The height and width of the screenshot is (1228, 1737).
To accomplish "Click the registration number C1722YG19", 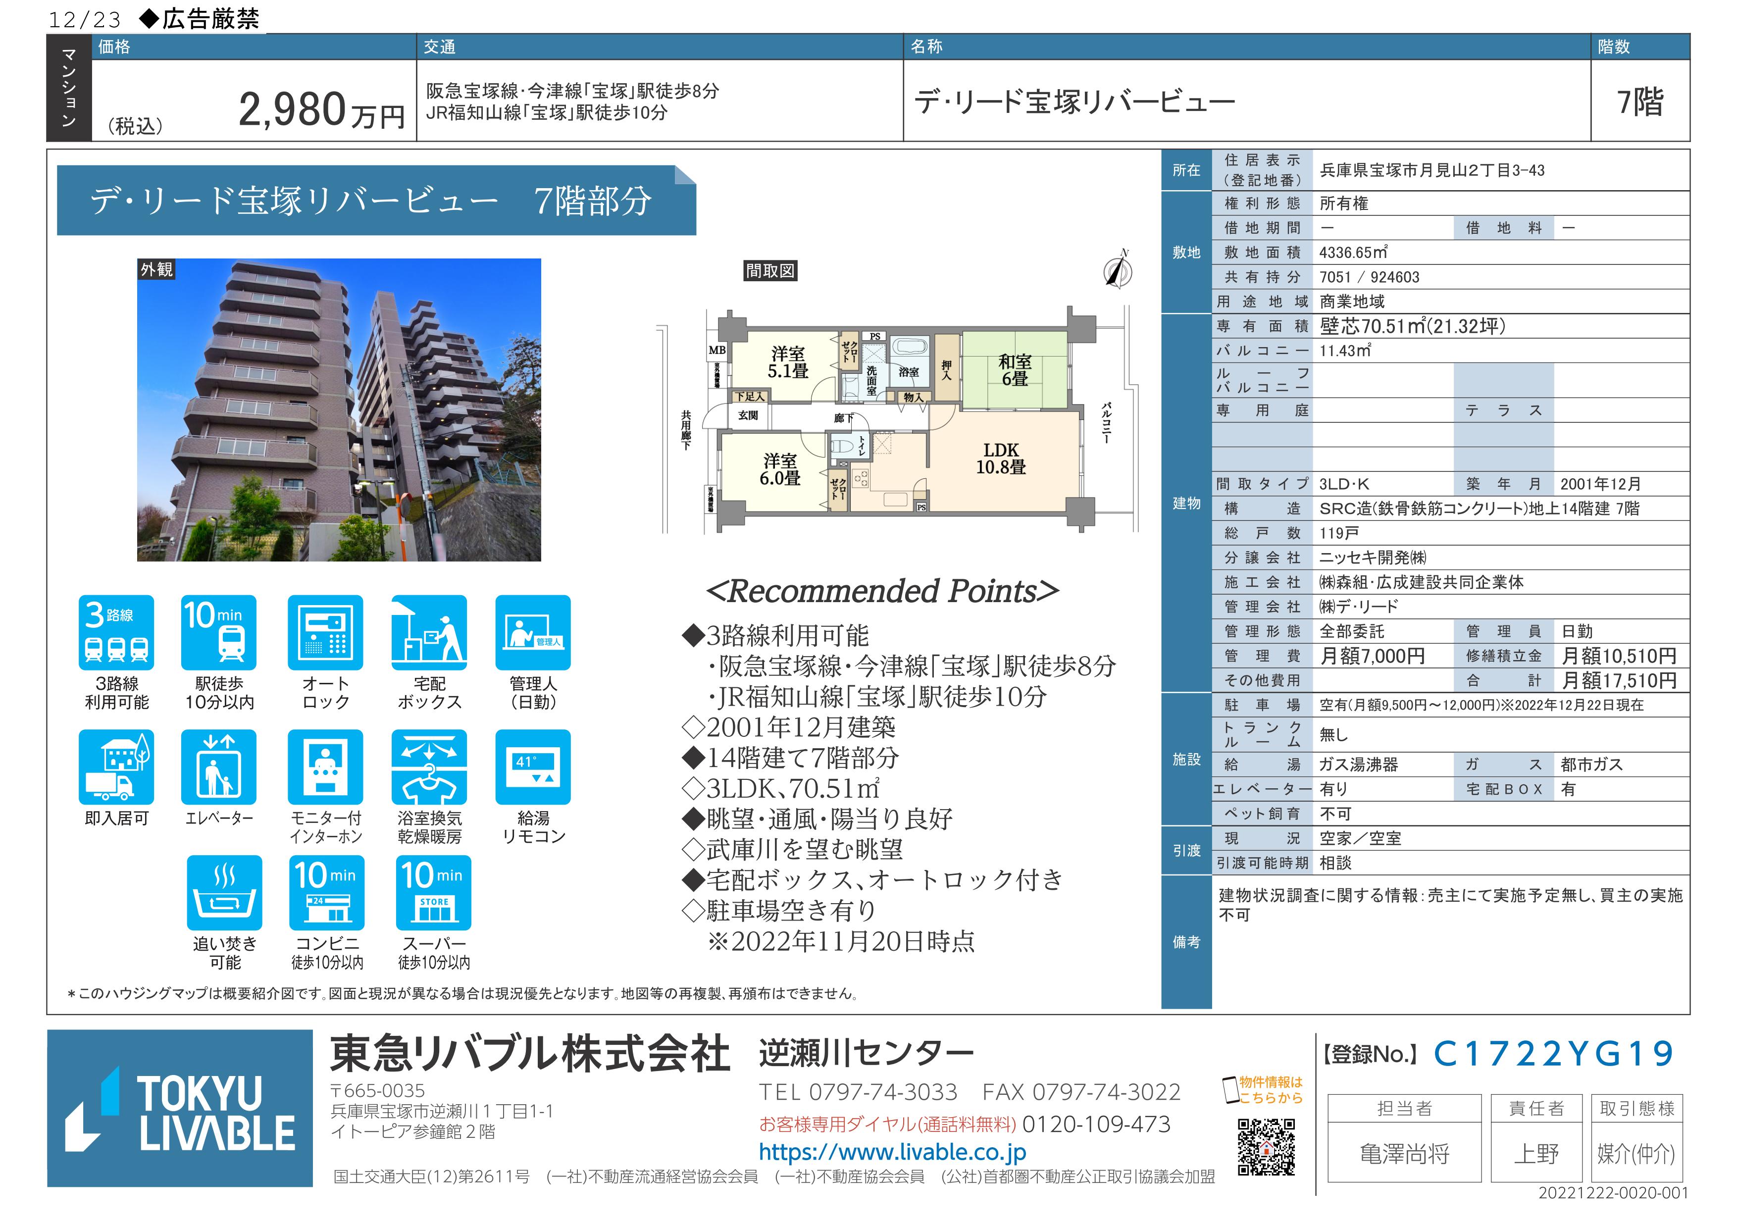I will pyautogui.click(x=1554, y=1053).
